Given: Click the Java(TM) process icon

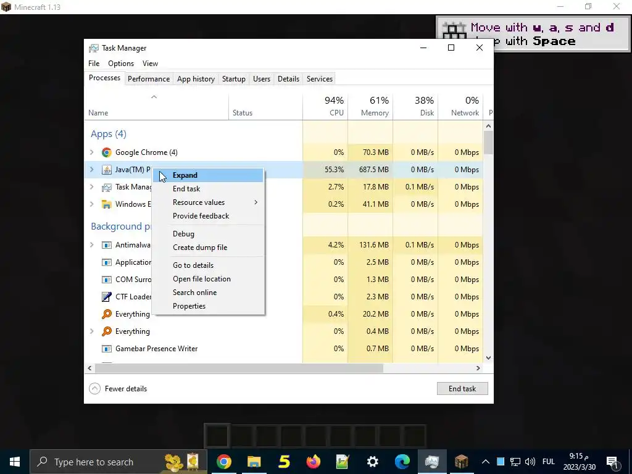Looking at the screenshot, I should (106, 170).
